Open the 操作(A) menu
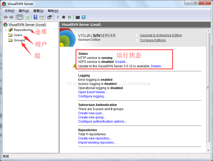 pyautogui.click(x=24, y=11)
